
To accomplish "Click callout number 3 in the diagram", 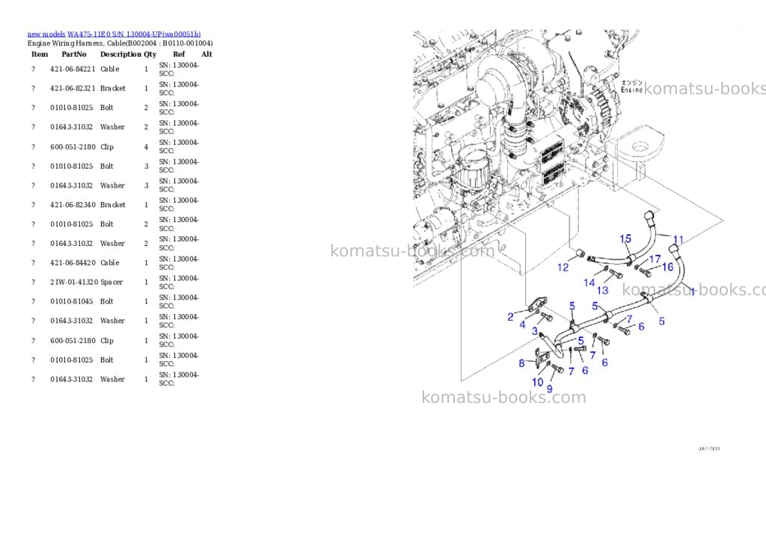I will (535, 331).
